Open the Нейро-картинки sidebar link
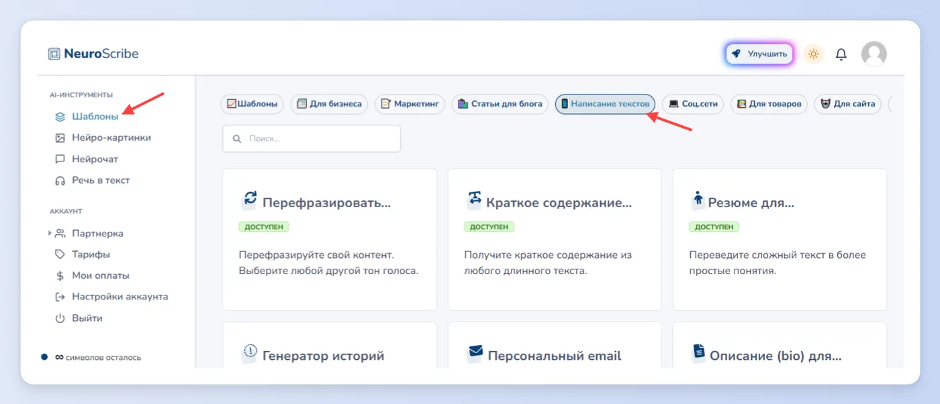The height and width of the screenshot is (404, 940). tap(111, 138)
